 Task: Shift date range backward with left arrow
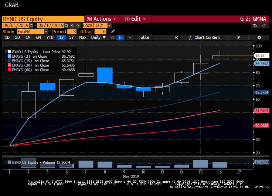click(x=72, y=26)
